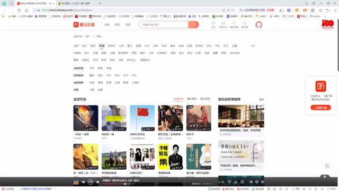
Task: Click the Ximalaya logo in site header
Action: pos(84,25)
